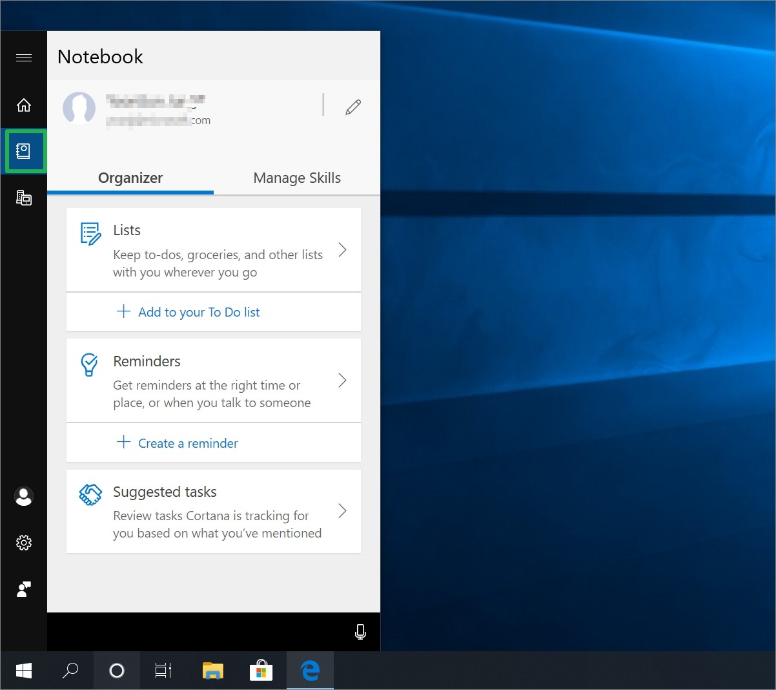Image resolution: width=776 pixels, height=690 pixels.
Task: Click Add to your To Do list
Action: click(199, 312)
